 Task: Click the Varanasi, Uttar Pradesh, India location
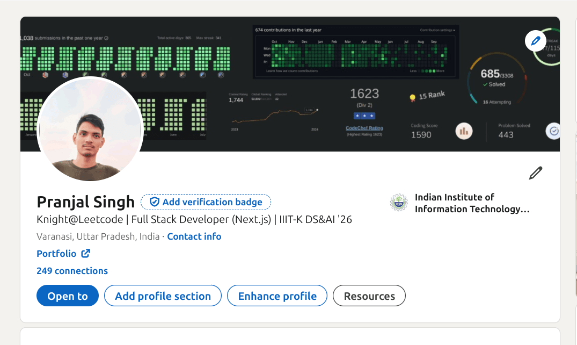[x=98, y=236]
